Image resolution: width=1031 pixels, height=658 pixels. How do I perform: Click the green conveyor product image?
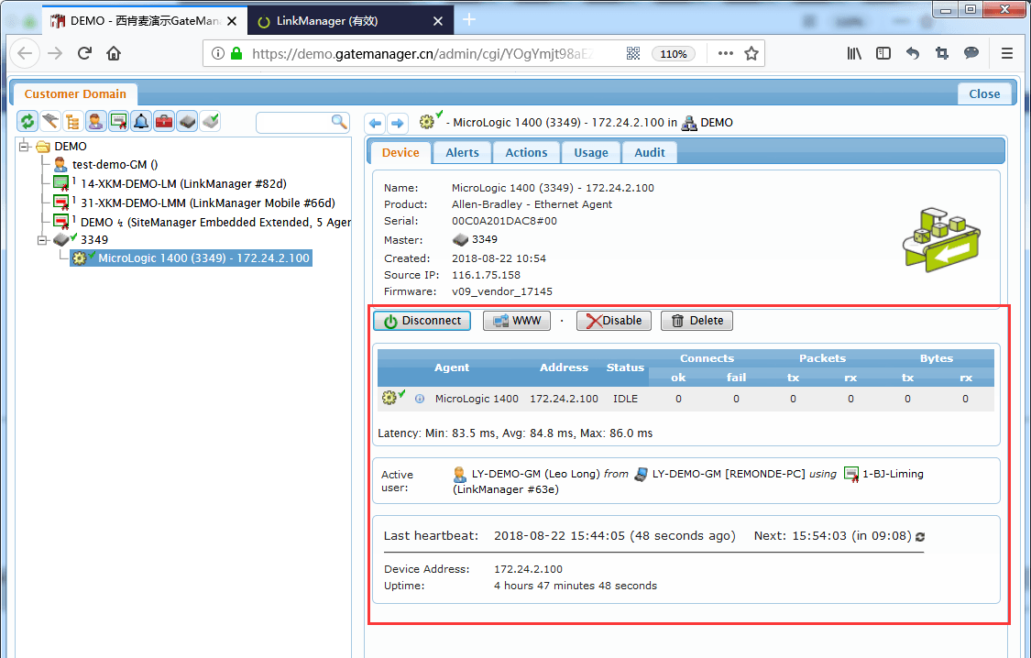click(x=941, y=239)
